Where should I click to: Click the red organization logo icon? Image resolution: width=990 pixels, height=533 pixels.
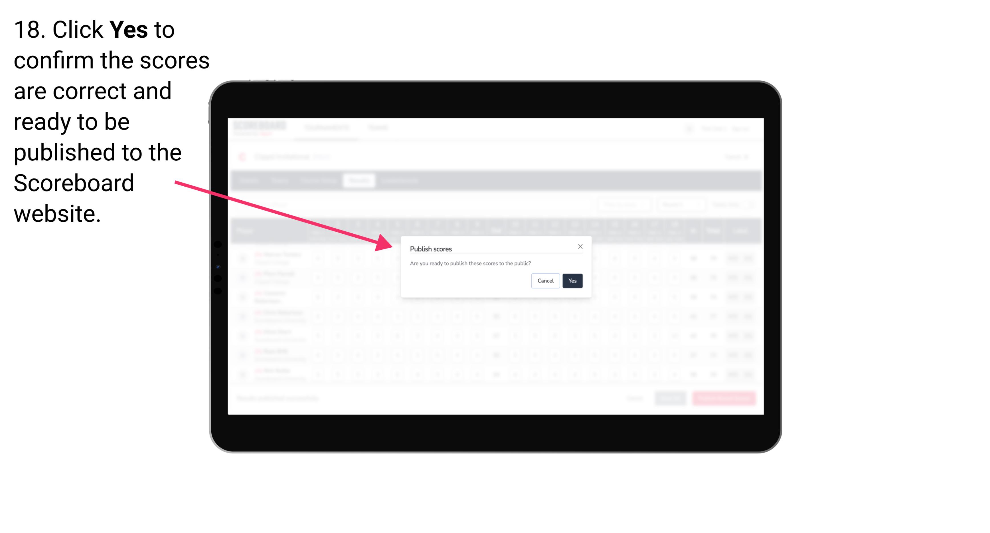click(x=243, y=156)
